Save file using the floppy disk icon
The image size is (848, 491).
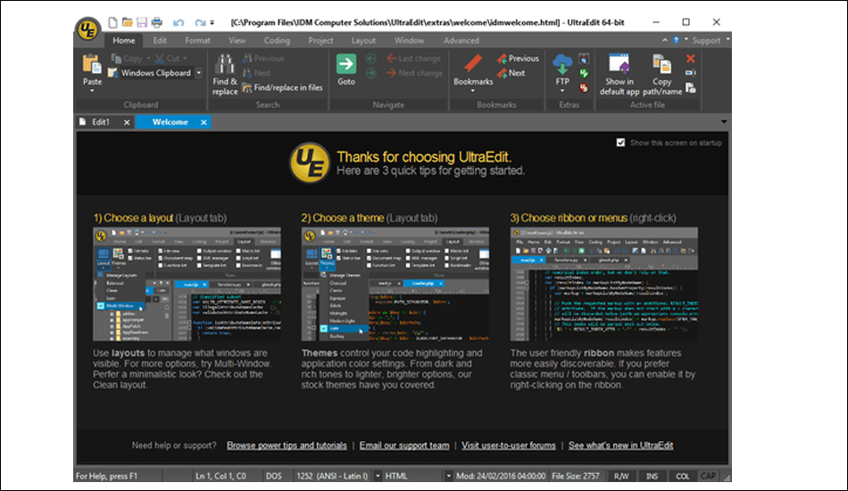click(x=142, y=22)
